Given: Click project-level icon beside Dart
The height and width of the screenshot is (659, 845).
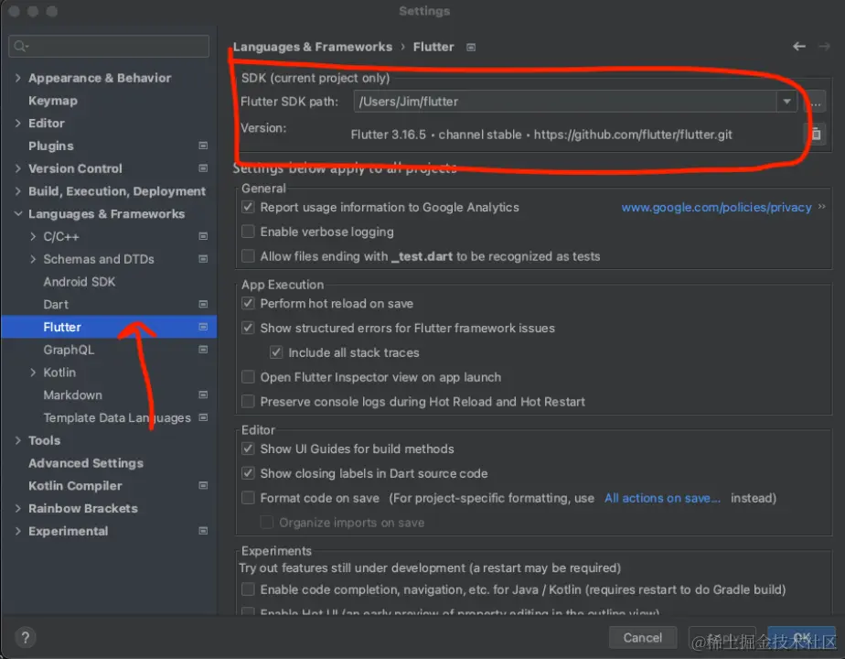Looking at the screenshot, I should (x=203, y=304).
